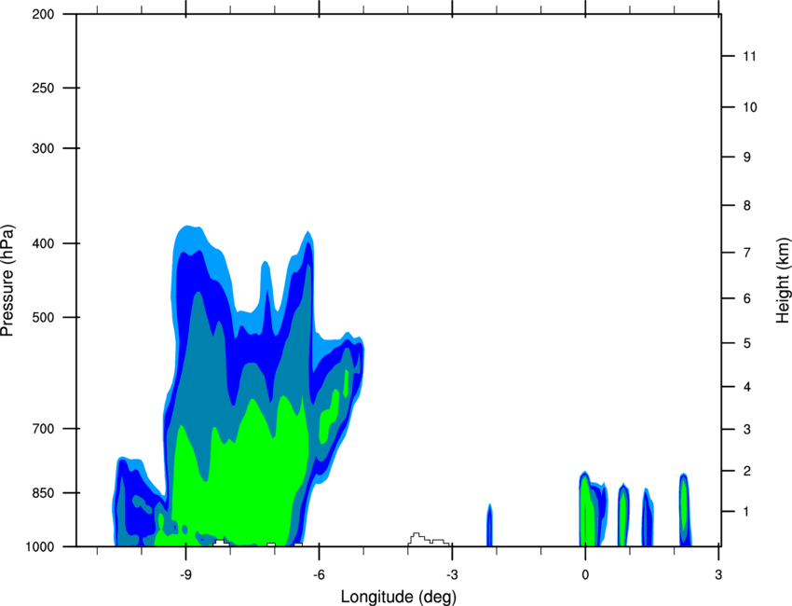The width and height of the screenshot is (792, 606).
Task: Pick the 2 km height label
Action: (747, 471)
